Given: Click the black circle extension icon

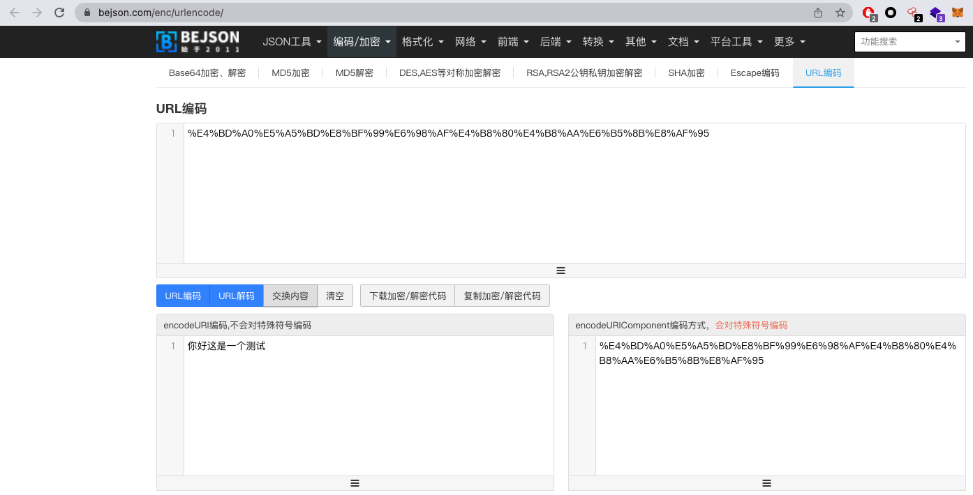Looking at the screenshot, I should pos(891,13).
